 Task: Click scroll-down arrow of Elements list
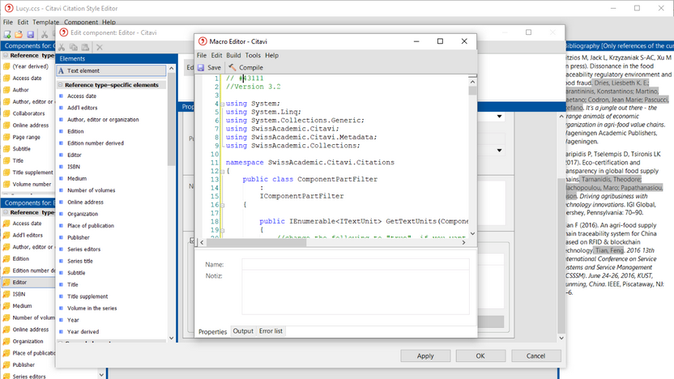171,339
